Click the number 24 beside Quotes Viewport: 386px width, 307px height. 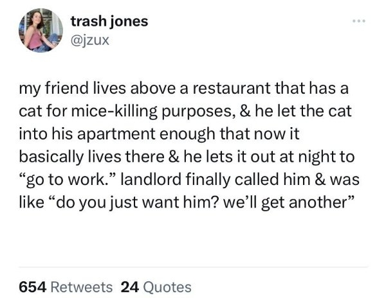[x=129, y=286]
